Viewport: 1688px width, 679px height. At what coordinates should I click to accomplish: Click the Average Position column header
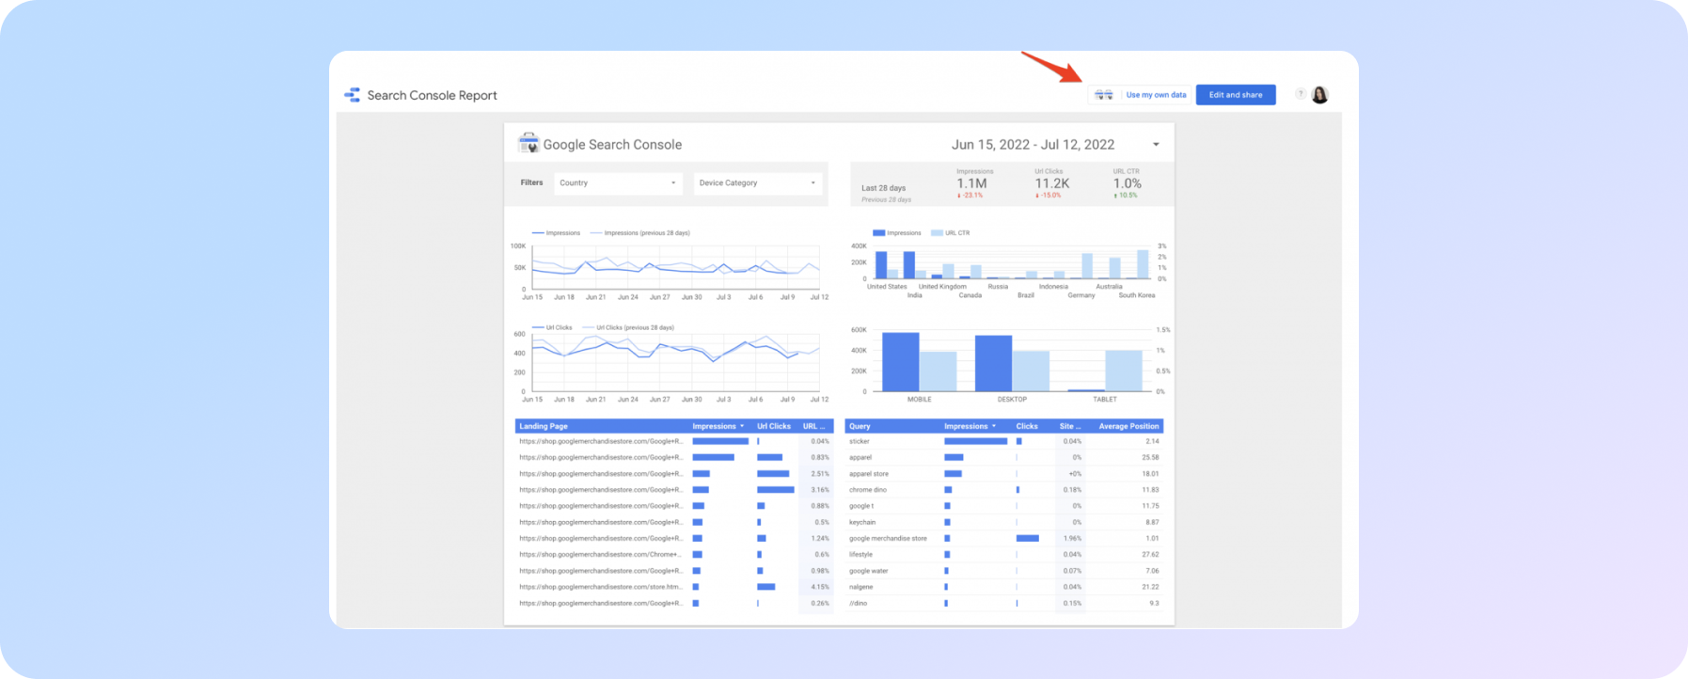1128,426
